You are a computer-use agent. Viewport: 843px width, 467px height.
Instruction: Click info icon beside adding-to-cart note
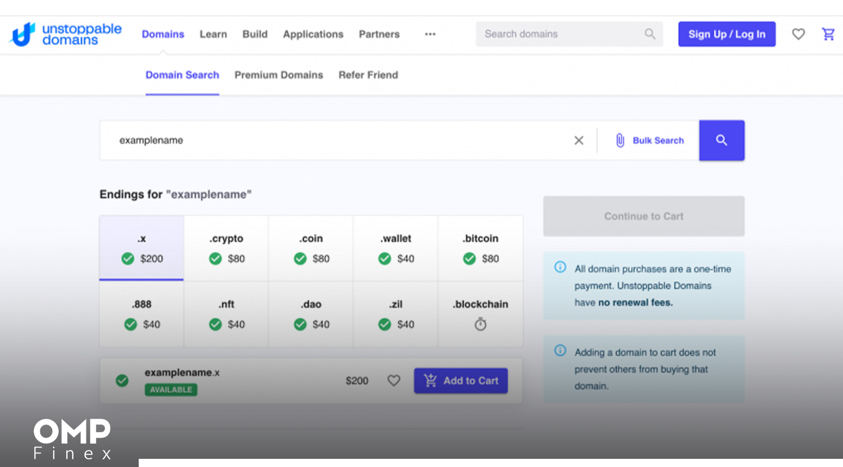click(x=560, y=350)
